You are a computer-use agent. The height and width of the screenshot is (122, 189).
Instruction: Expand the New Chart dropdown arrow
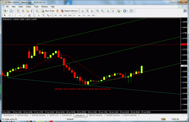point(8,11)
